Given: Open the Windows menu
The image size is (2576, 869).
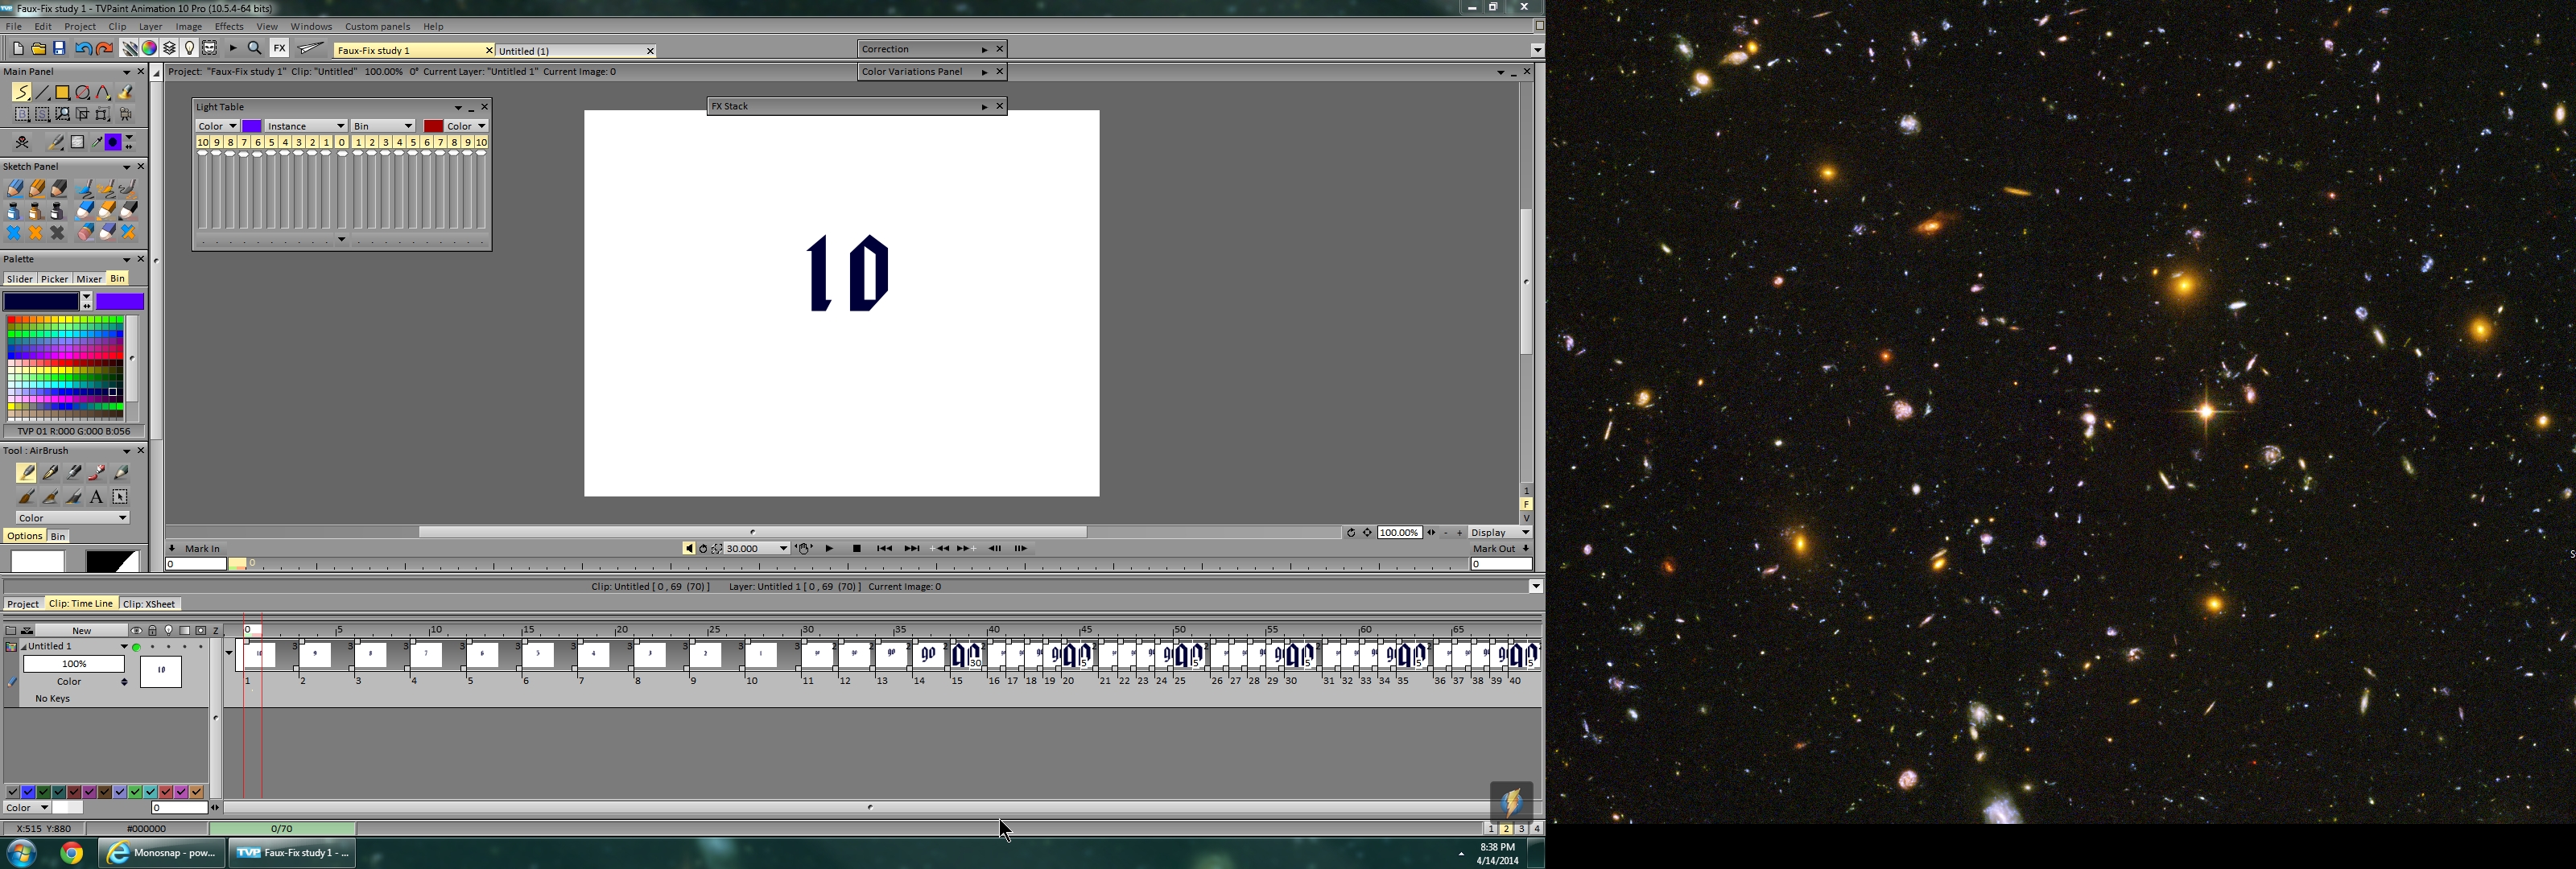Looking at the screenshot, I should (311, 27).
